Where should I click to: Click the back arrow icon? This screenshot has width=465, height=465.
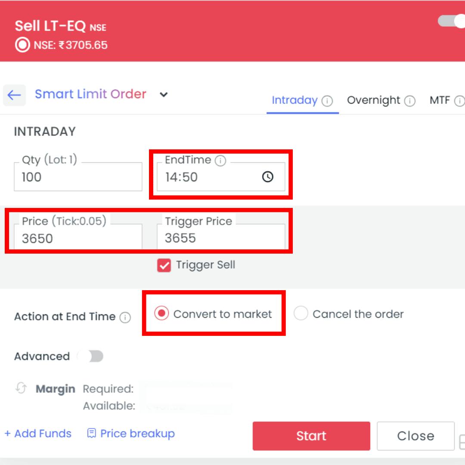click(x=14, y=95)
